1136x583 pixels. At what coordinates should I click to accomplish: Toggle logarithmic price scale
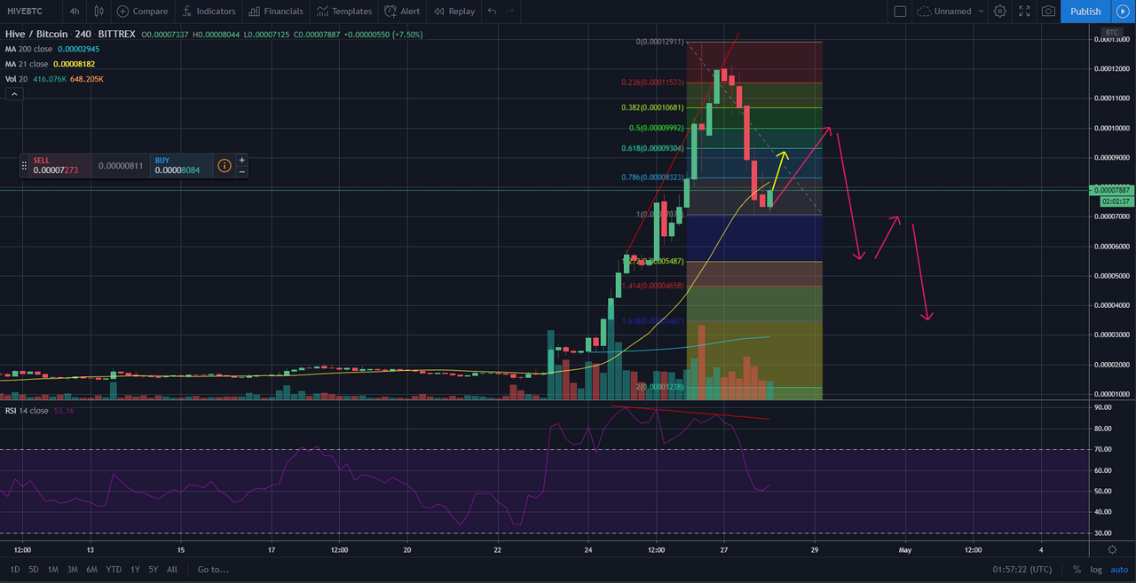(x=1095, y=569)
